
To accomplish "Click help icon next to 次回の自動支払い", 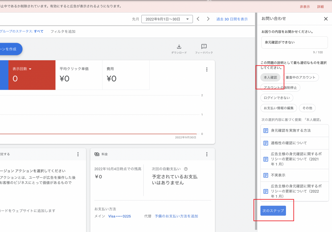I will [x=186, y=169].
